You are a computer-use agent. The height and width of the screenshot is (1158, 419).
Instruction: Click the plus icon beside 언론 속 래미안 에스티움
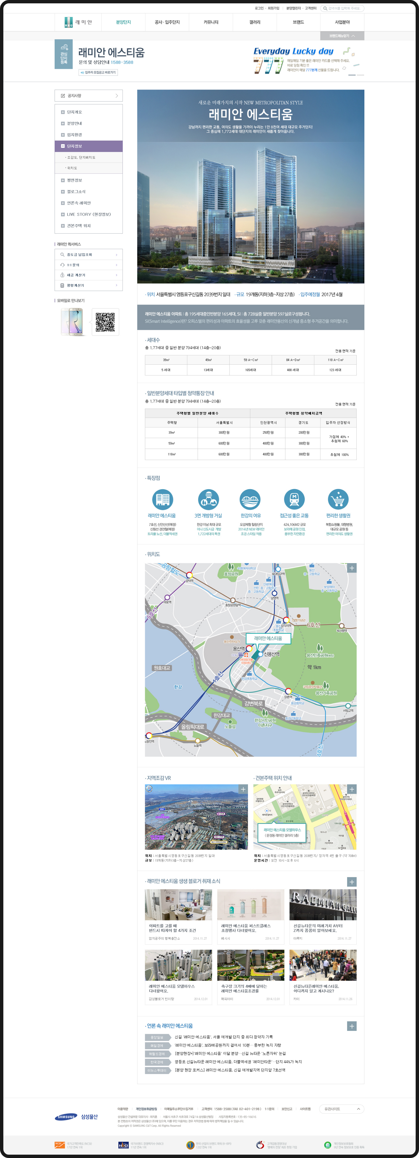pos(352,1026)
